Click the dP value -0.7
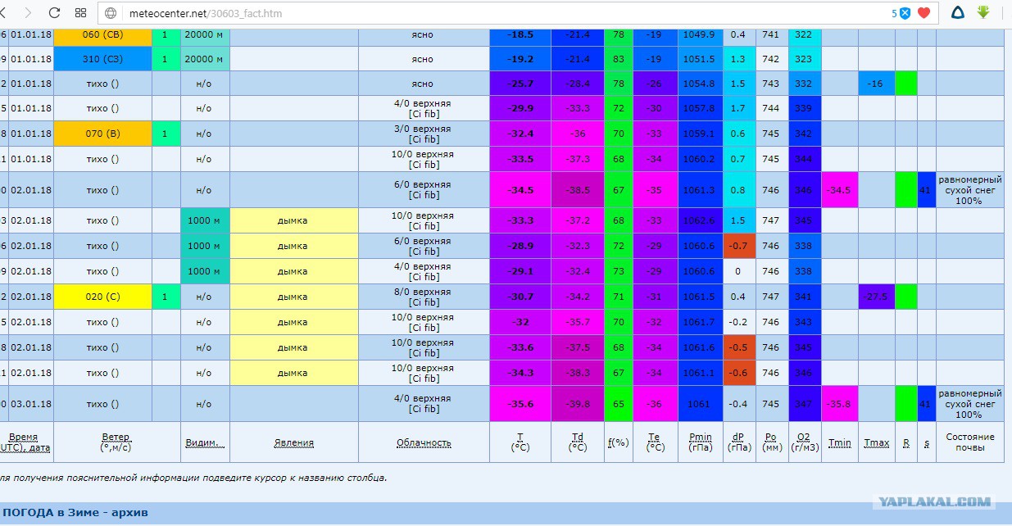 (737, 246)
